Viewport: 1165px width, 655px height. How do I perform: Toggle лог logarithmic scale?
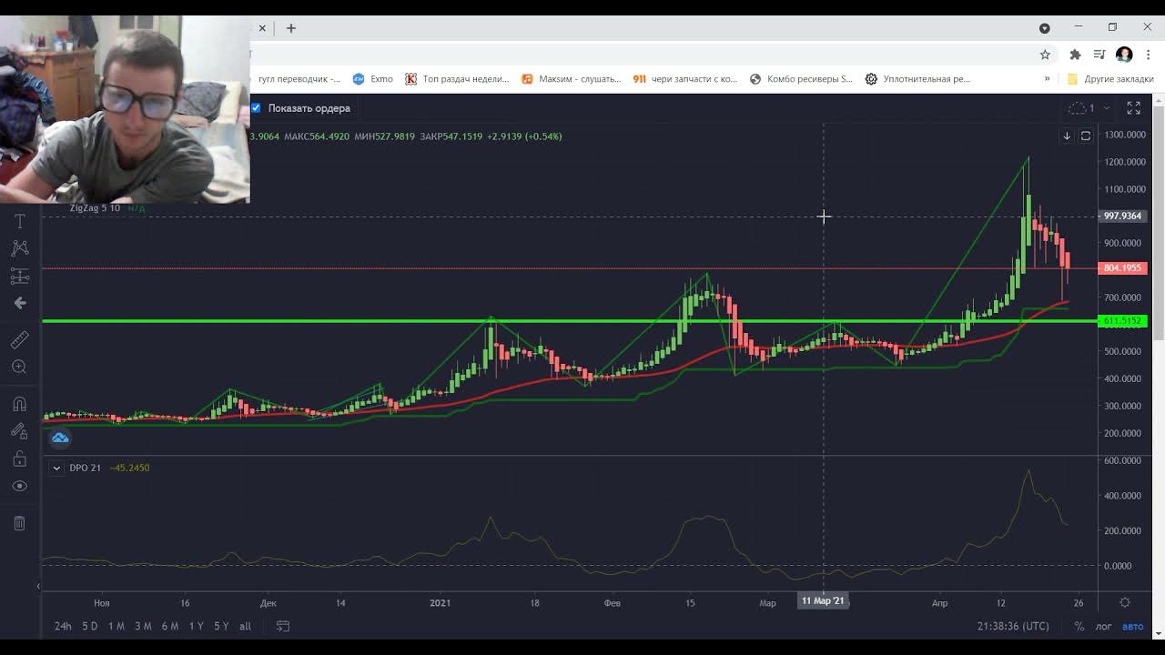[1103, 626]
